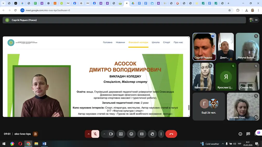Raise your hand
This screenshot has height=147, width=262.
(152, 134)
